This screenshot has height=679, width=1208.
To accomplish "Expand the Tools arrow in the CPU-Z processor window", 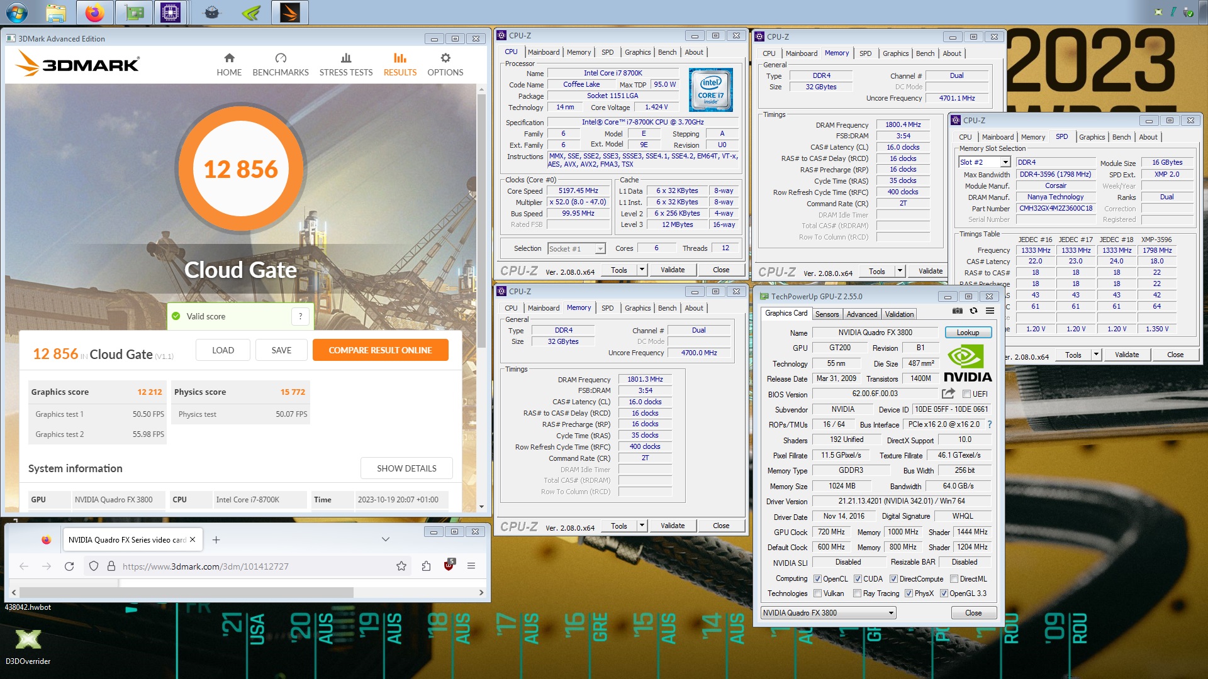I will coord(642,270).
